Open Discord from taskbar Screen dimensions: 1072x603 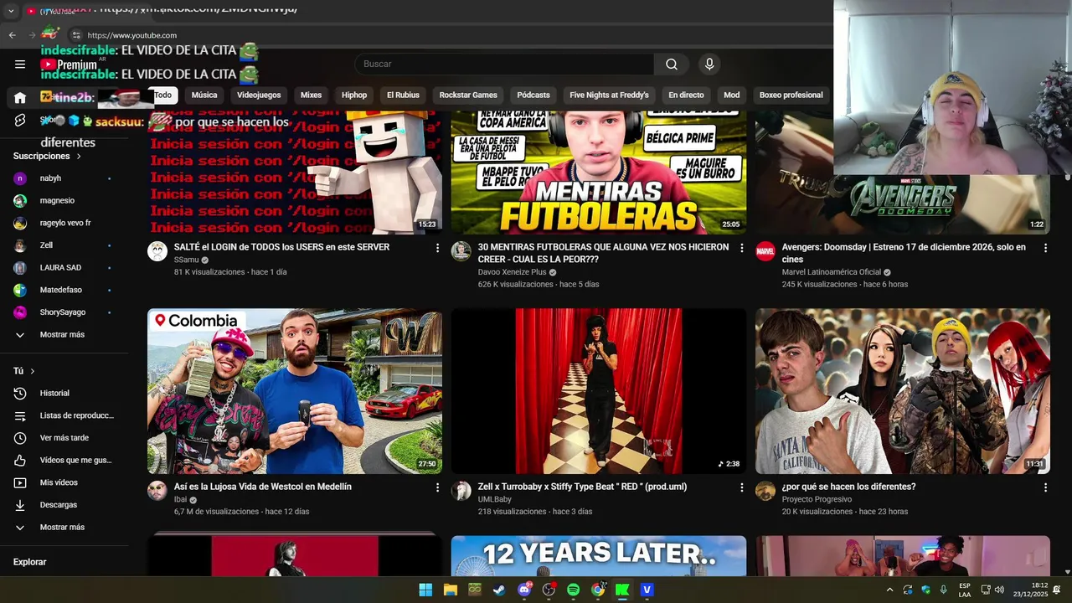(524, 590)
